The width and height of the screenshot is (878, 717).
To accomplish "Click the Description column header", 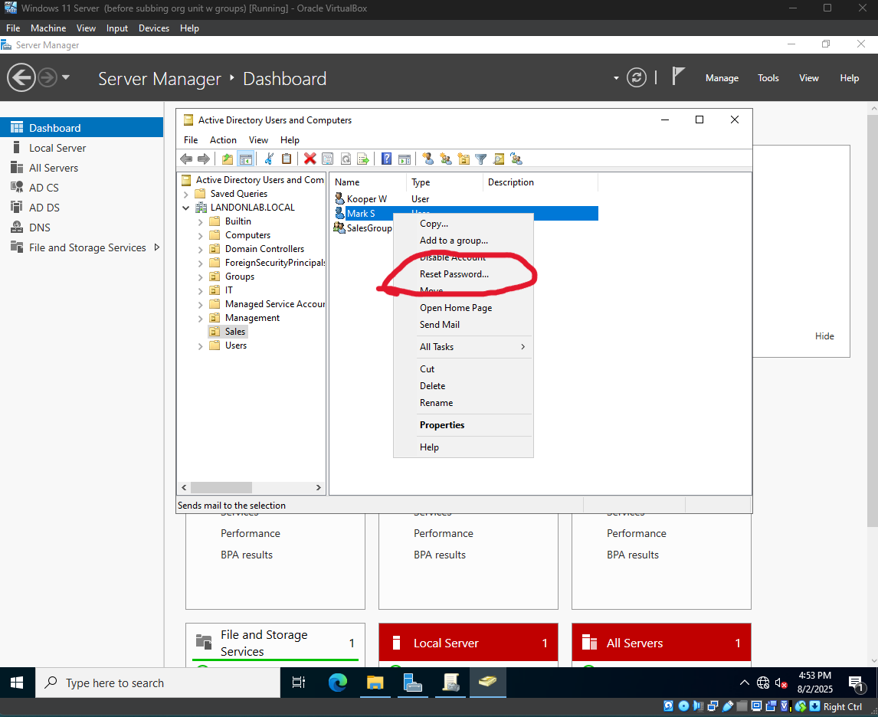I will (540, 182).
